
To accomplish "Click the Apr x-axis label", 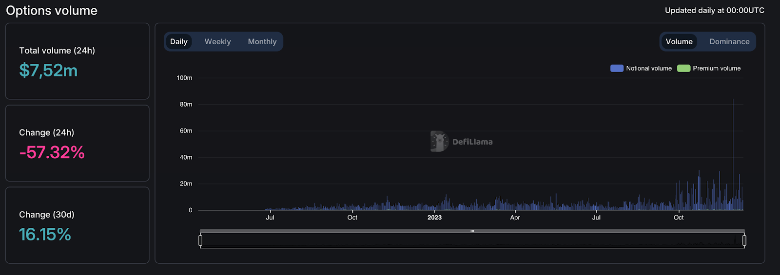I will point(515,218).
